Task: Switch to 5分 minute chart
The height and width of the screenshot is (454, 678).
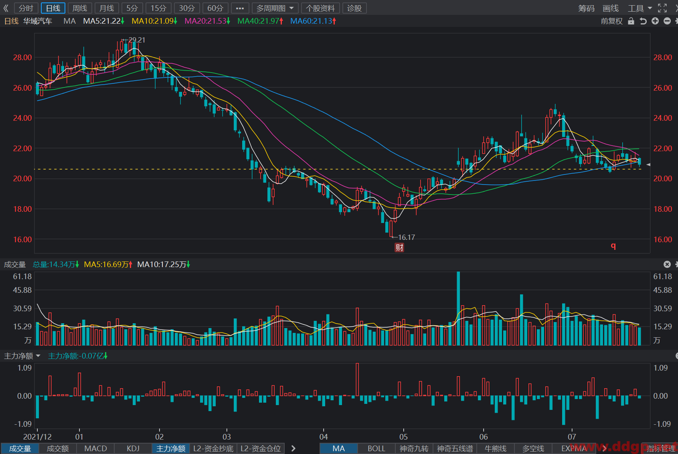Action: click(132, 8)
